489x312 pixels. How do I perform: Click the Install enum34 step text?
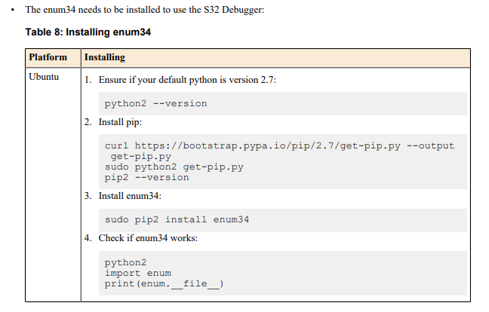coord(130,195)
